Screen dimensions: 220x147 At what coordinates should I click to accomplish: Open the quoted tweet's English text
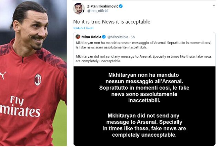point(143,59)
